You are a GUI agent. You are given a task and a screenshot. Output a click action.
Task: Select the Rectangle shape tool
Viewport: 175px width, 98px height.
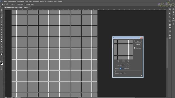point(2,51)
